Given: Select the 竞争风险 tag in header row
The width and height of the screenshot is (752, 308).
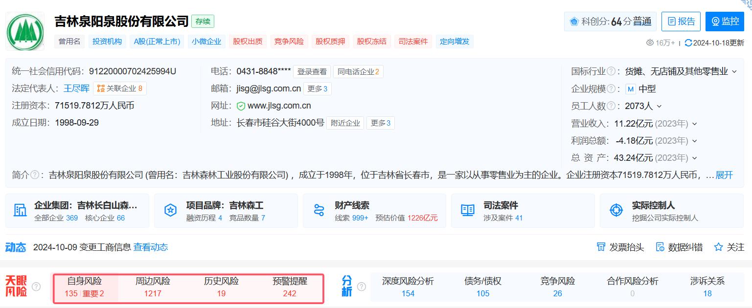Looking at the screenshot, I should point(289,42).
